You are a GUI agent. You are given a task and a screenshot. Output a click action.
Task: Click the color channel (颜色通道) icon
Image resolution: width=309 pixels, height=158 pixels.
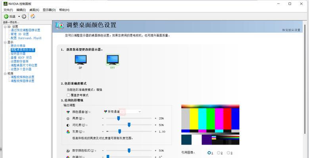tap(68, 112)
